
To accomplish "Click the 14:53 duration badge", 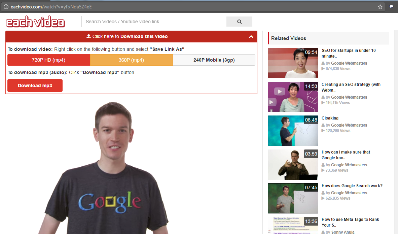I will [x=311, y=86].
